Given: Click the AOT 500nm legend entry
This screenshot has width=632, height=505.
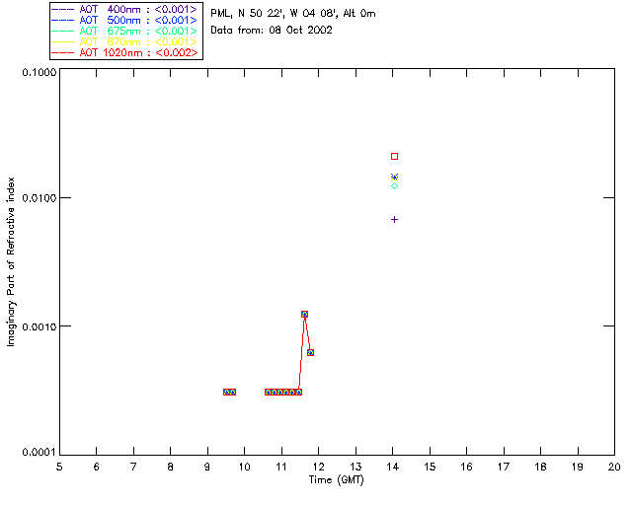Looking at the screenshot, I should [x=125, y=20].
